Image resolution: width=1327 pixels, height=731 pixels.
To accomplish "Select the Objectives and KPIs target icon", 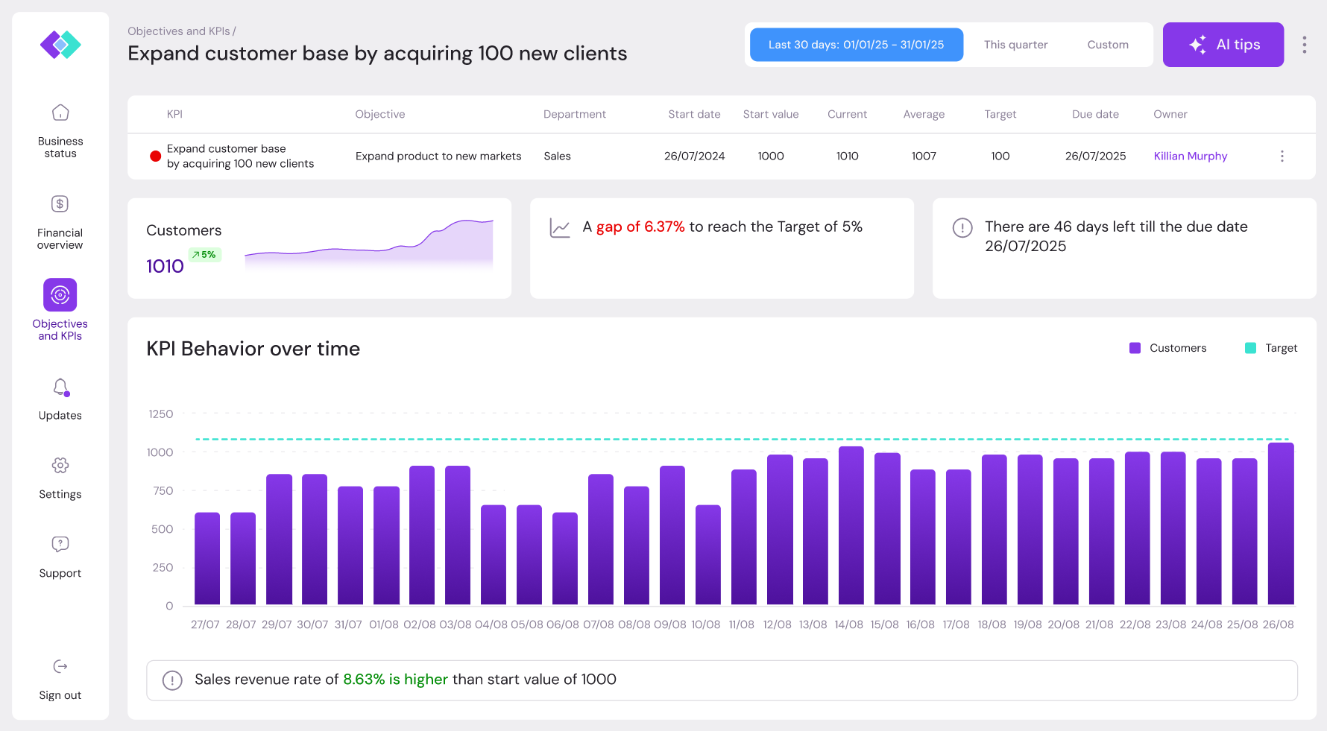I will (x=60, y=295).
